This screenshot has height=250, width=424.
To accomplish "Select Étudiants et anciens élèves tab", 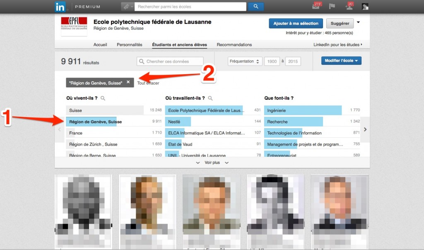I will pyautogui.click(x=180, y=45).
